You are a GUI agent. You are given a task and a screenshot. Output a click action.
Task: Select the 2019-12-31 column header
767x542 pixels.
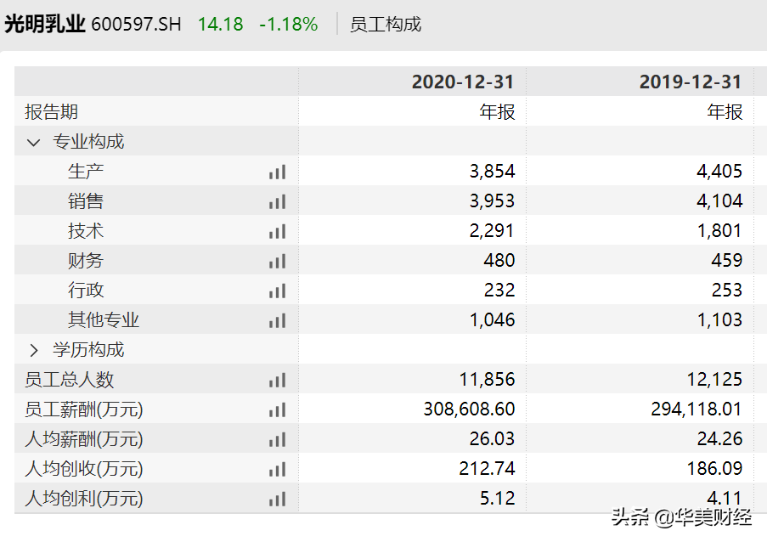click(691, 82)
